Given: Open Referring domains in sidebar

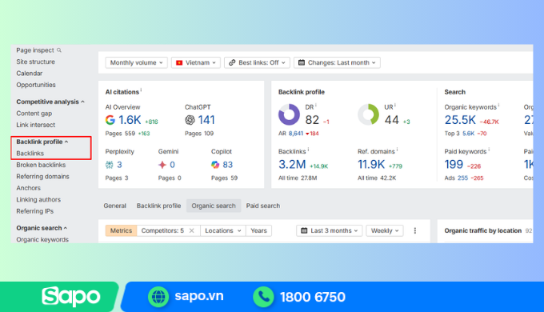Looking at the screenshot, I should tap(42, 177).
